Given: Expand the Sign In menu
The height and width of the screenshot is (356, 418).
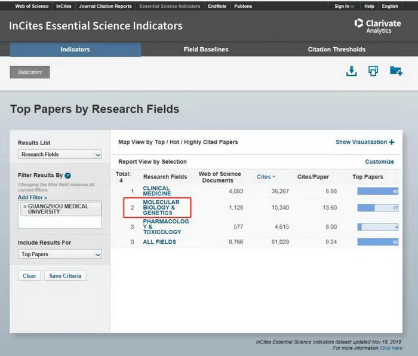Looking at the screenshot, I should point(344,6).
